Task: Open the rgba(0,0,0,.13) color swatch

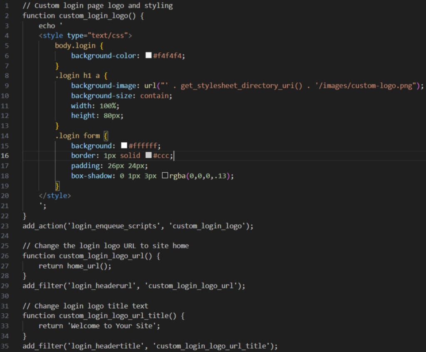Action: click(x=165, y=176)
